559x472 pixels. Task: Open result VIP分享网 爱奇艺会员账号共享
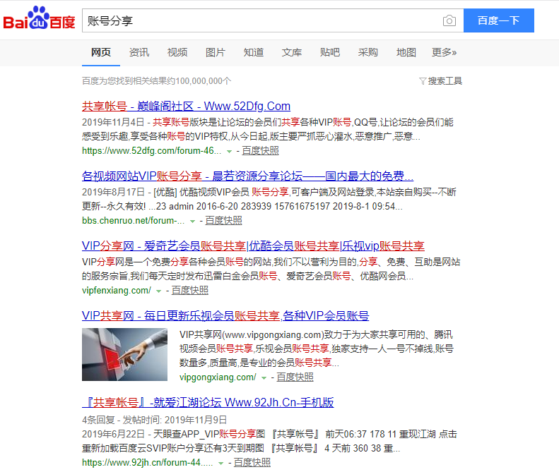(253, 246)
